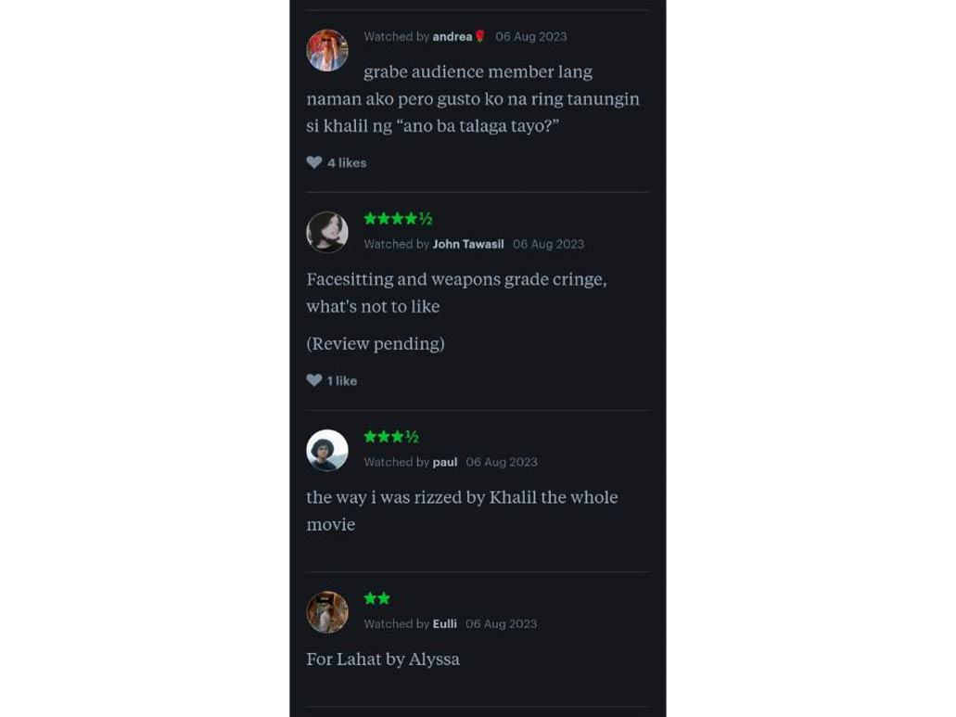This screenshot has width=956, height=717.
Task: Open andrea's 06 Aug 2023 date
Action: pos(531,37)
